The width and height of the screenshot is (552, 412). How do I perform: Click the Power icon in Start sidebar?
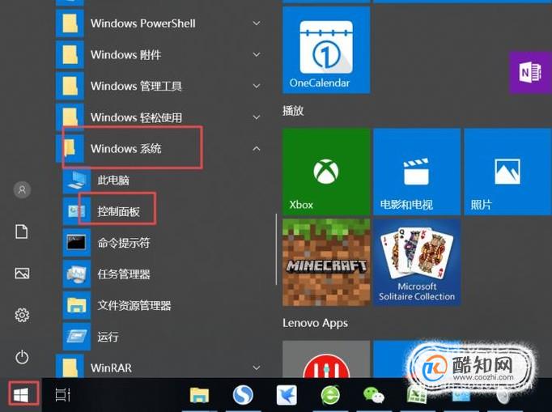point(22,357)
